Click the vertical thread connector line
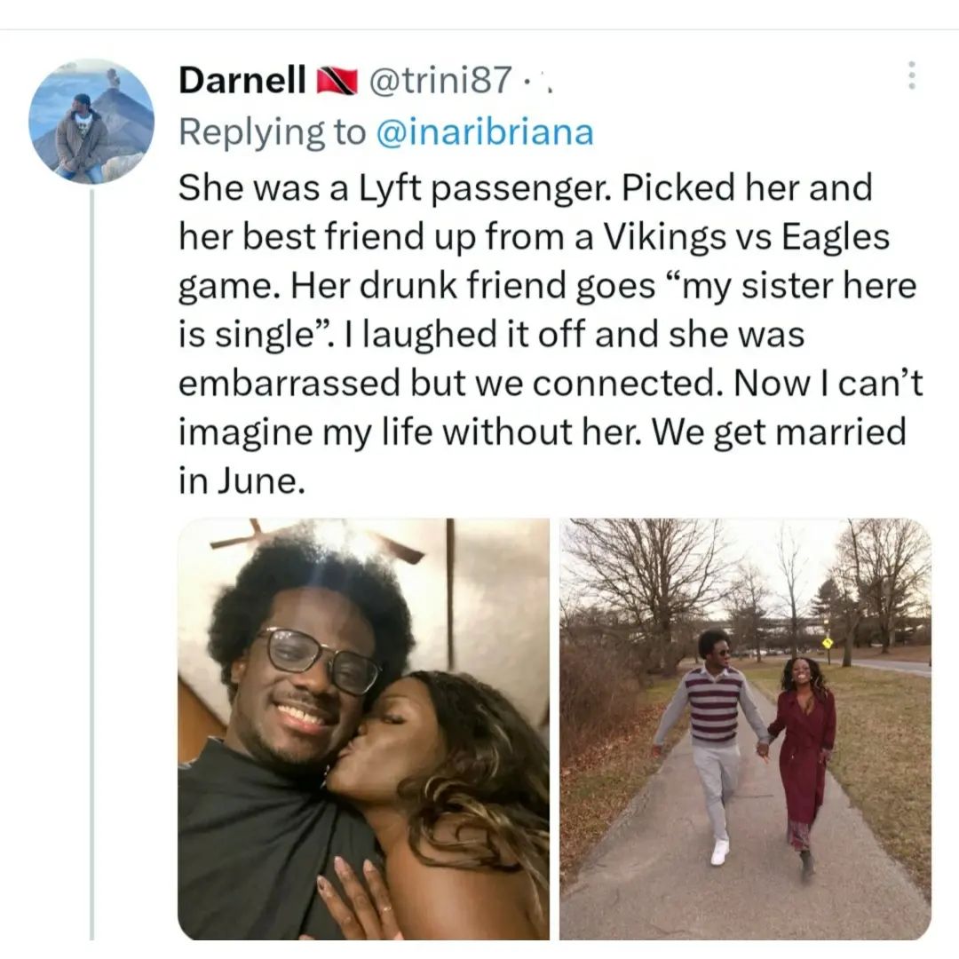This screenshot has height=959, width=959. click(x=91, y=564)
